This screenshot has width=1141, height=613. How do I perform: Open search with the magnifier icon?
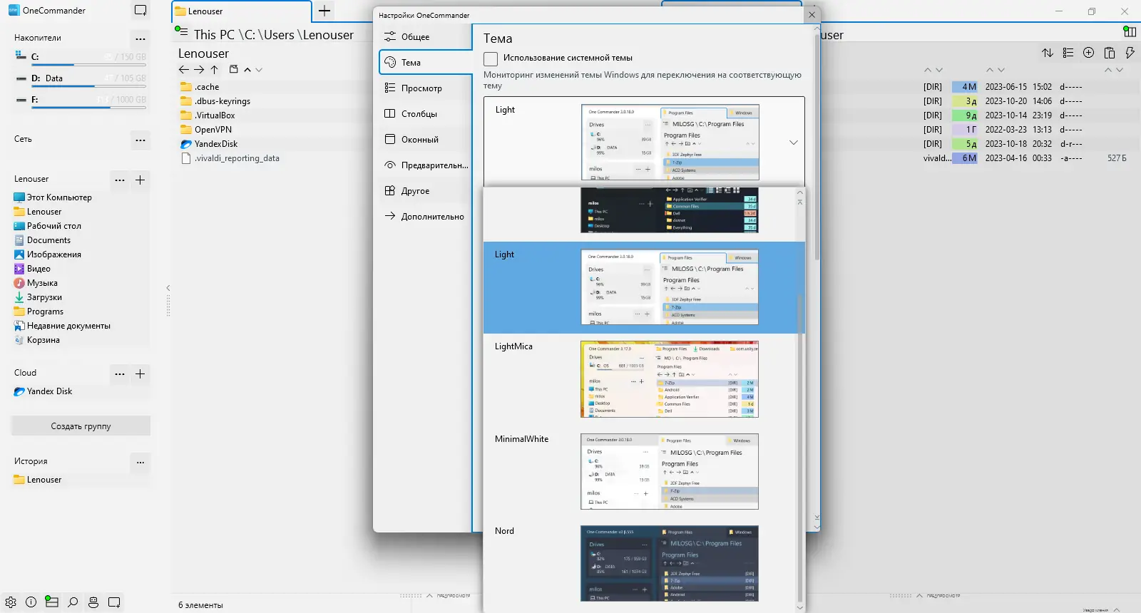73,602
